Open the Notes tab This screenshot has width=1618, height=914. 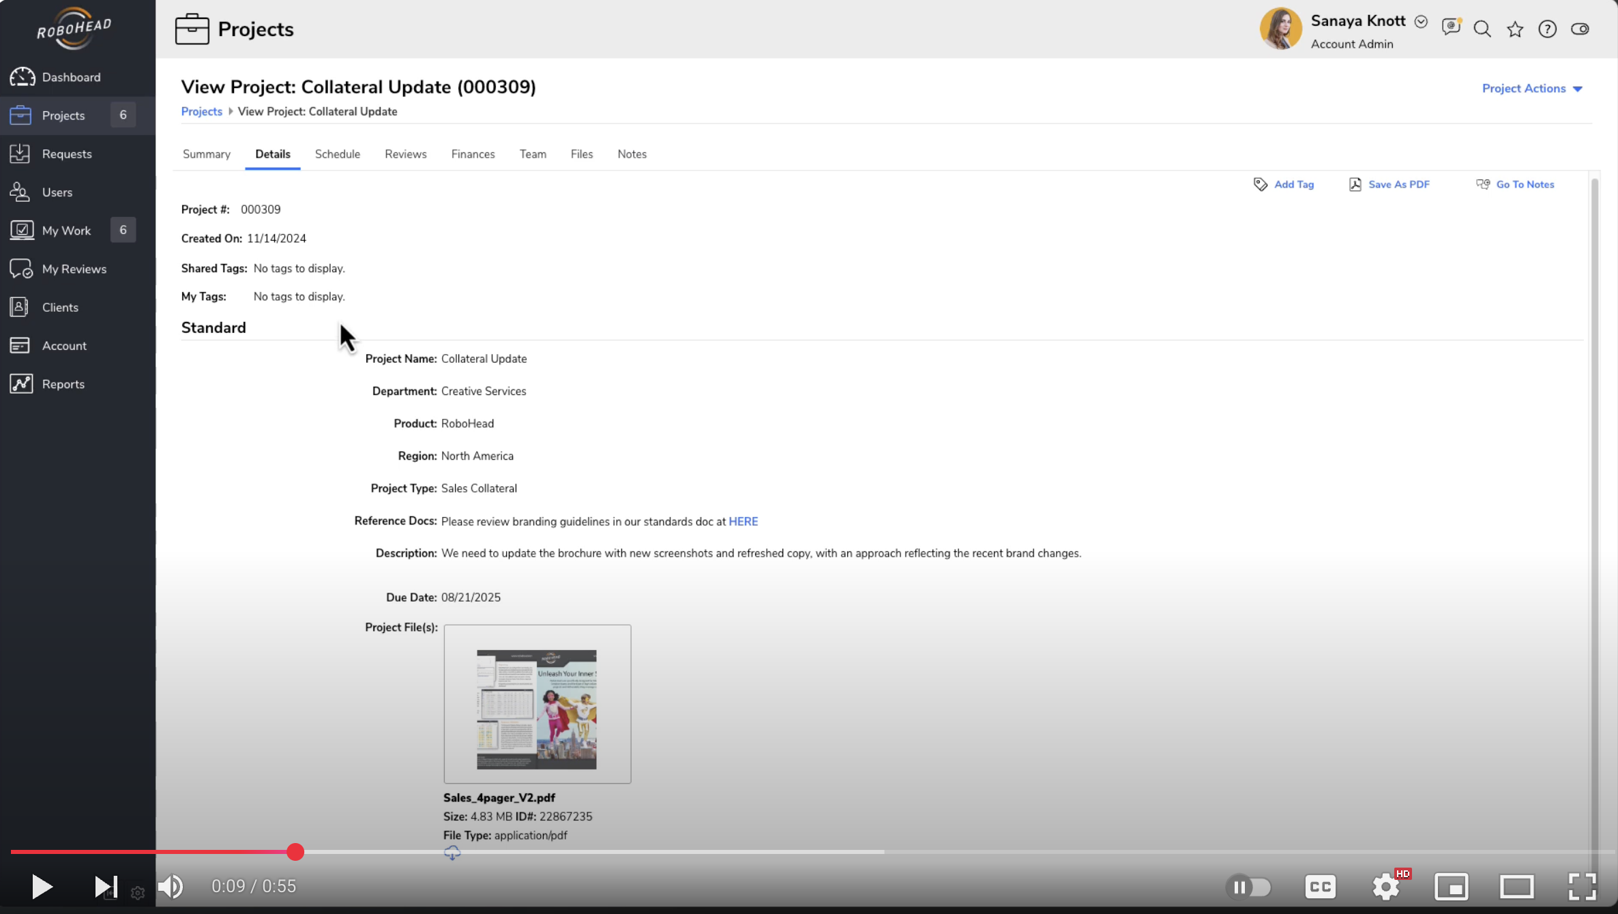point(632,154)
